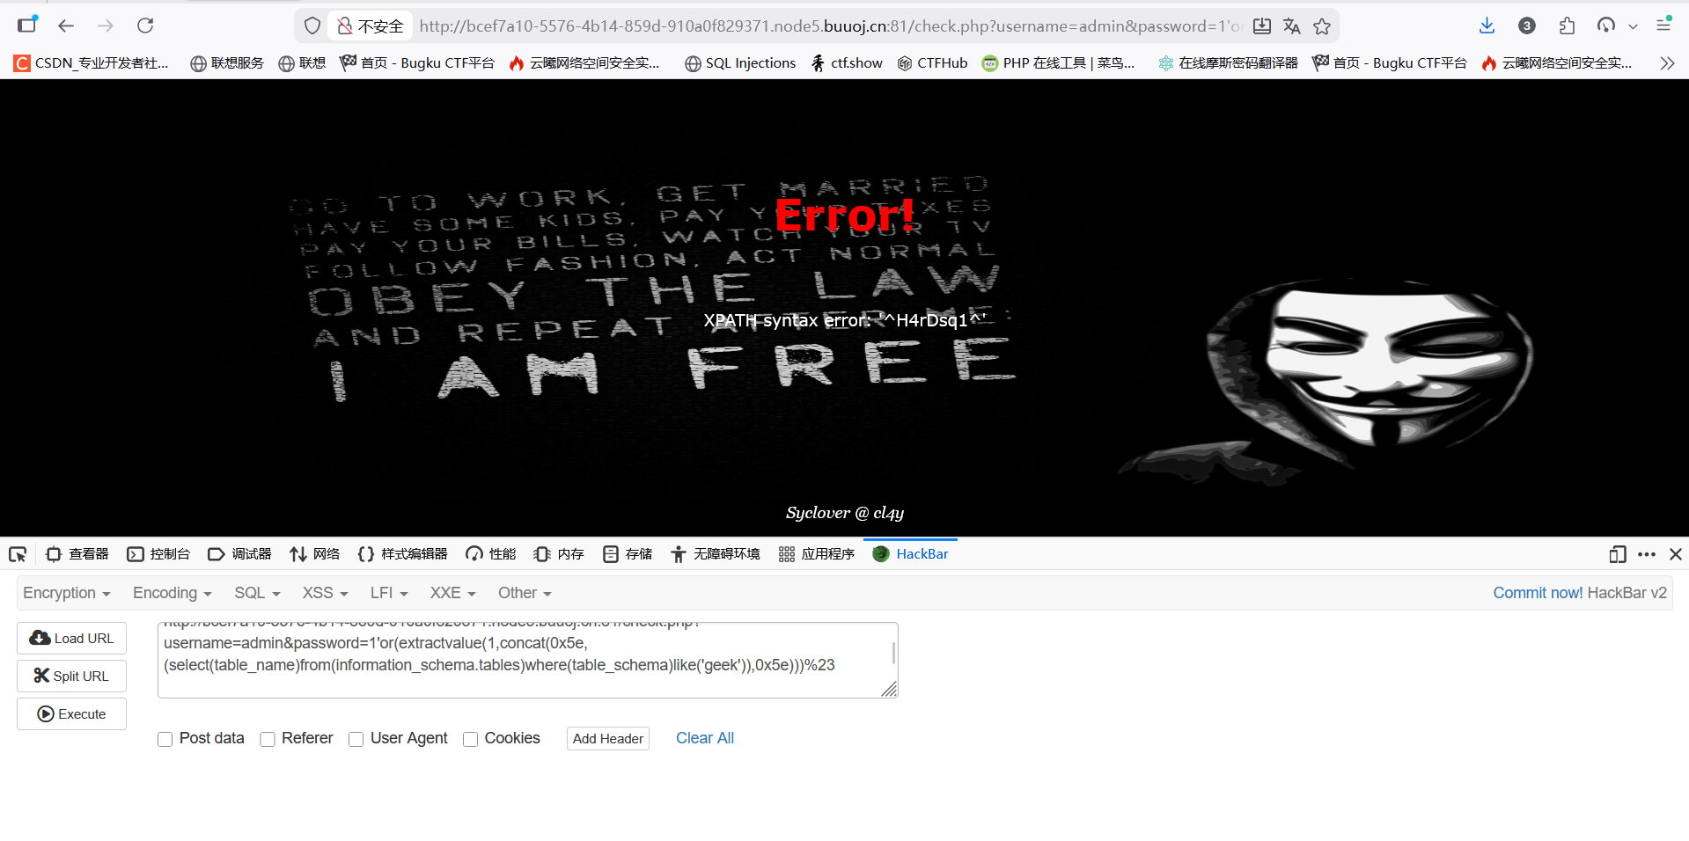This screenshot has width=1689, height=841.
Task: Bookmark this page with star icon
Action: [1322, 26]
